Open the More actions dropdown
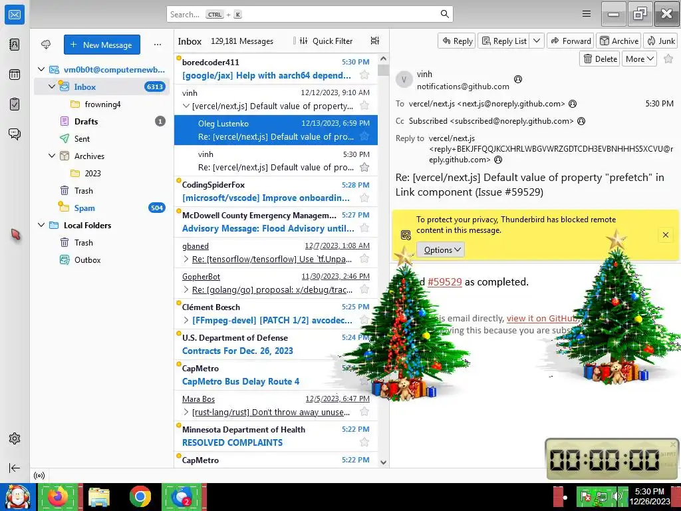The height and width of the screenshot is (511, 681). 639,59
